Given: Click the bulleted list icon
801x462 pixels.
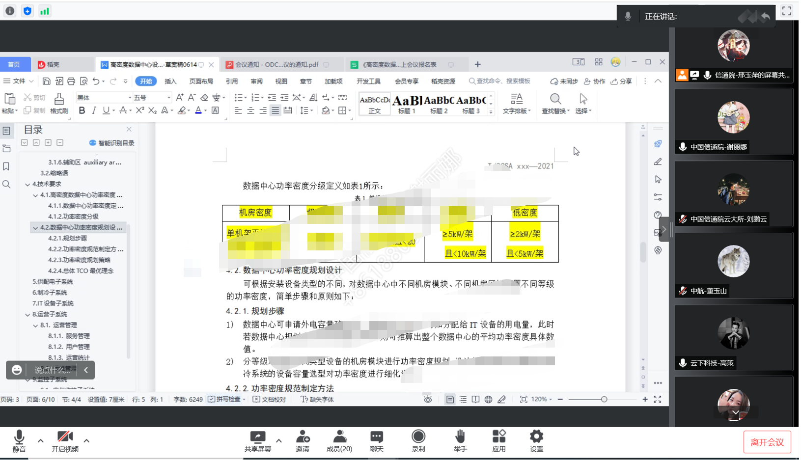Looking at the screenshot, I should 238,98.
